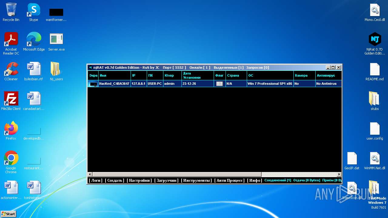Launch NjRat 0.7D Golden Edition icon
Screen dimensions: 388x218
pos(375,44)
